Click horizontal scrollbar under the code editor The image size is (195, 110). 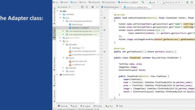pyautogui.click(x=152, y=100)
